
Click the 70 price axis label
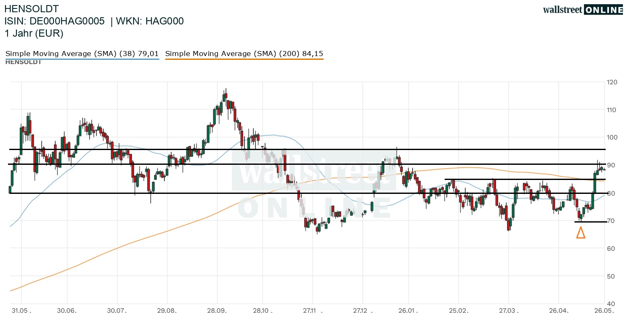(610, 221)
